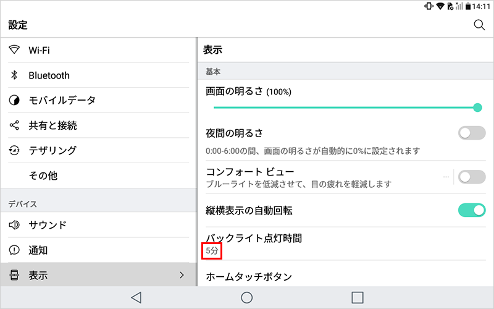This screenshot has height=309, width=494.
Task: Open the 通知 settings entry
Action: 99,250
